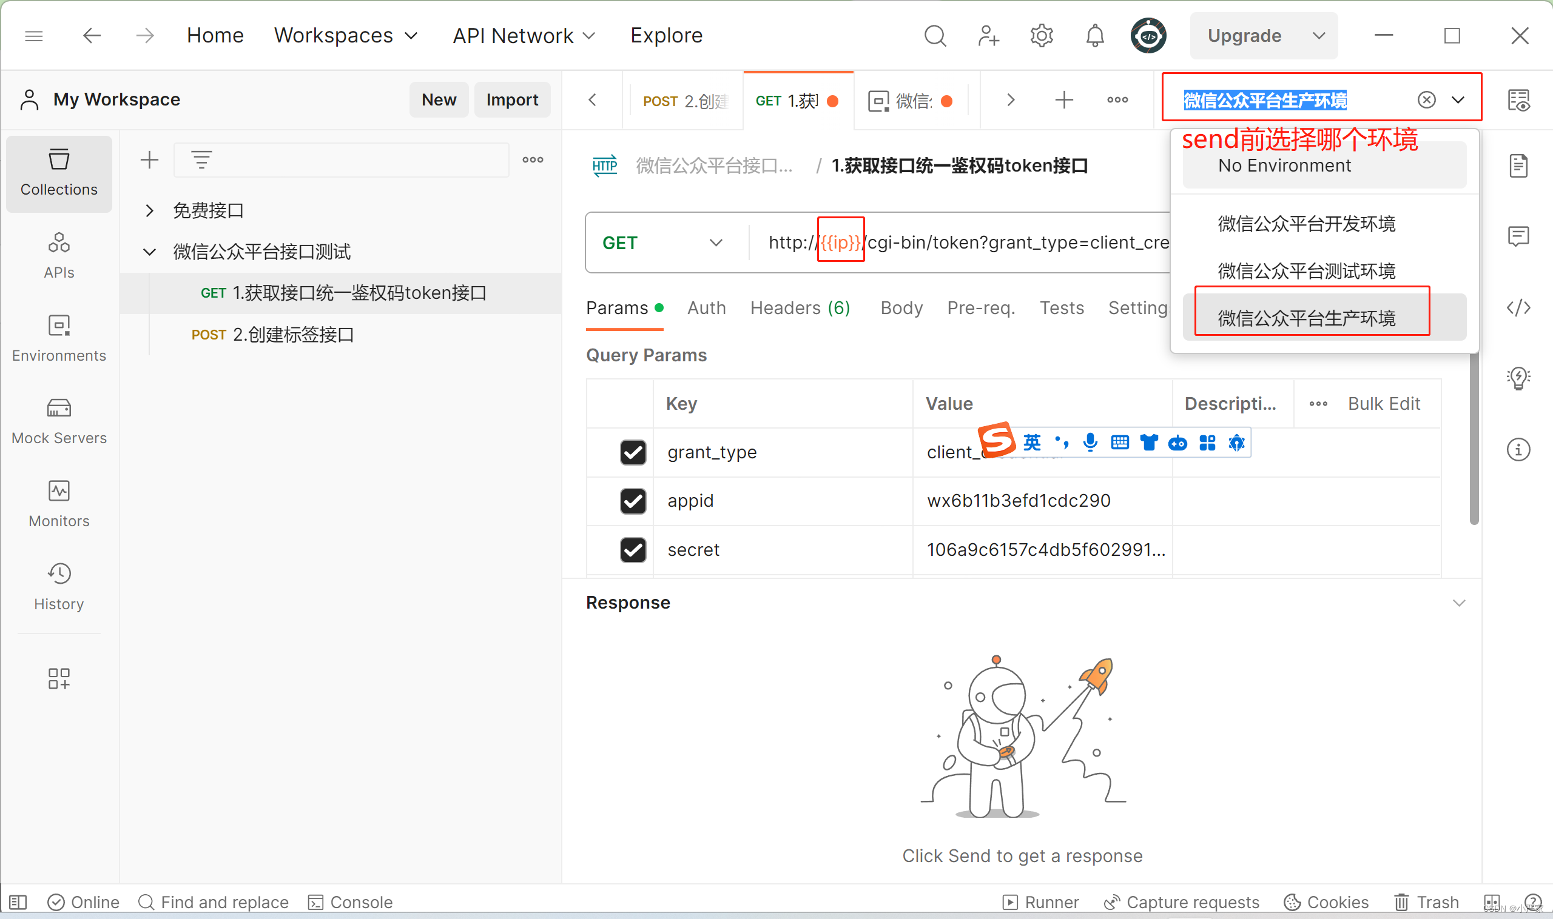Image resolution: width=1553 pixels, height=919 pixels.
Task: Click the request URL input field
Action: [x=968, y=242]
